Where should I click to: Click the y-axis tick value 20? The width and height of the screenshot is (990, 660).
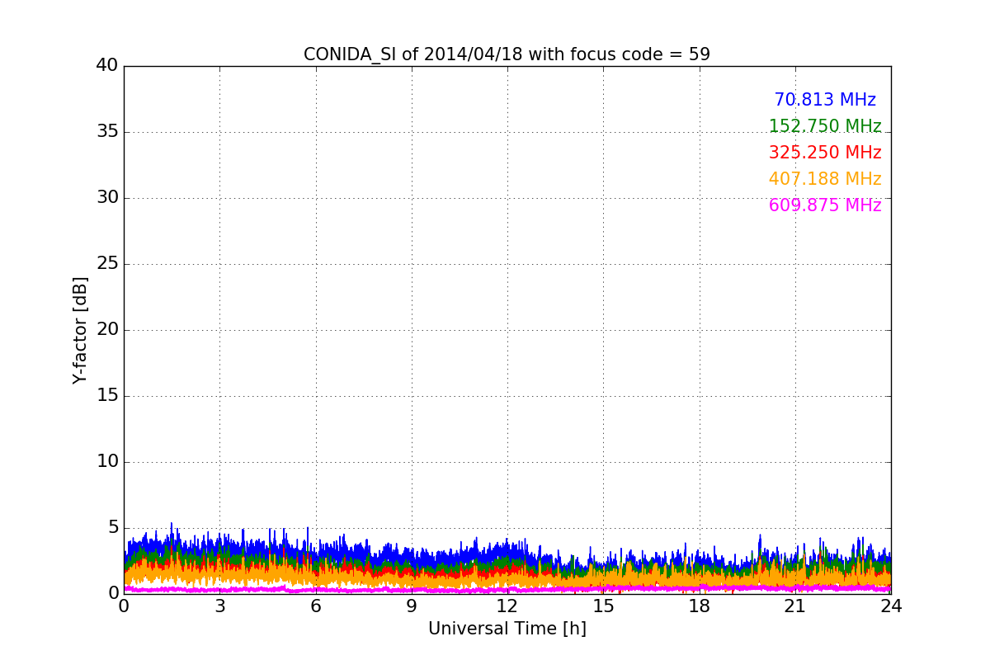click(x=107, y=329)
